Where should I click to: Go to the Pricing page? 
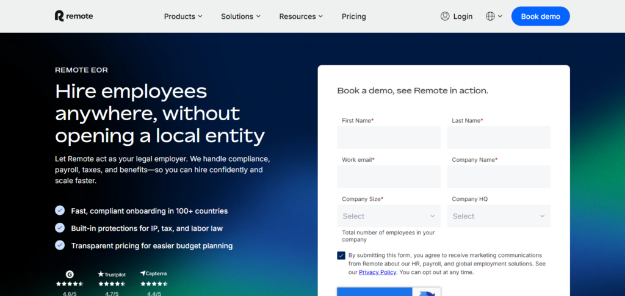353,16
